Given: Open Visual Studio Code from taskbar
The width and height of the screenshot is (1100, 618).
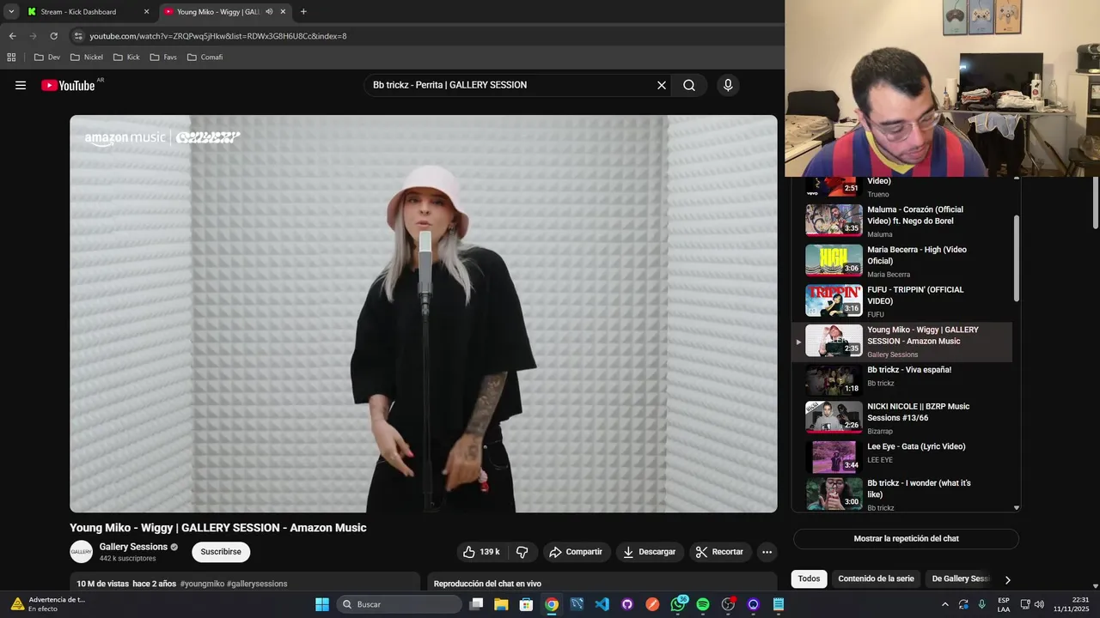Looking at the screenshot, I should point(602,604).
